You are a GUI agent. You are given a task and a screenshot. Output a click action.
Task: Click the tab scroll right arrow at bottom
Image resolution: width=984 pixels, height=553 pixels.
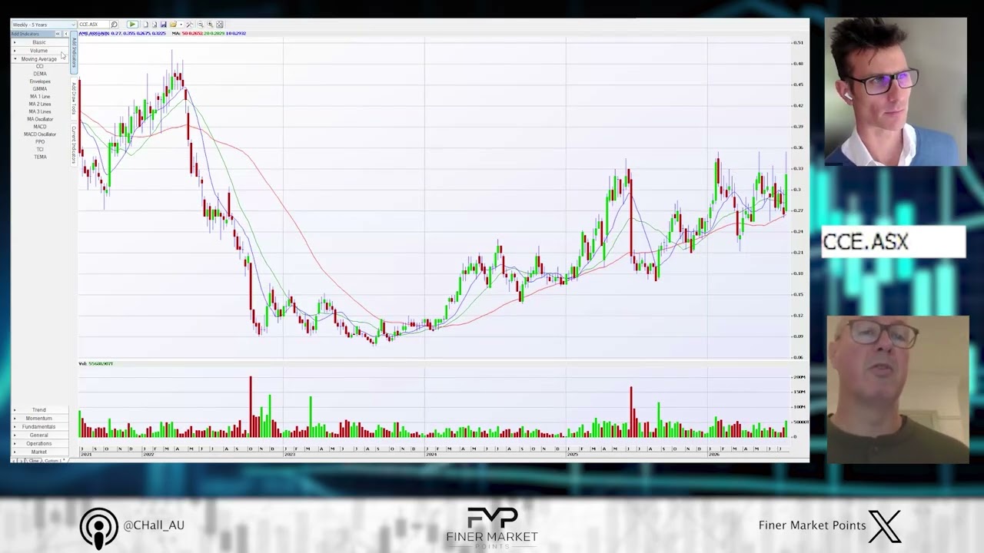point(21,460)
